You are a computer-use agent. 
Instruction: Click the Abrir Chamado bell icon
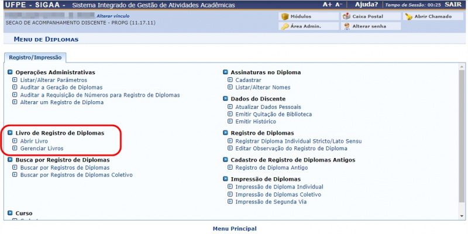pyautogui.click(x=408, y=17)
